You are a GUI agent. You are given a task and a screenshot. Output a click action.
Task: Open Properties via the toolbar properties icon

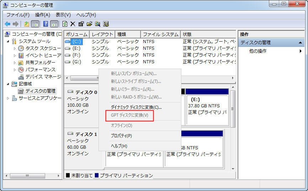81,24
